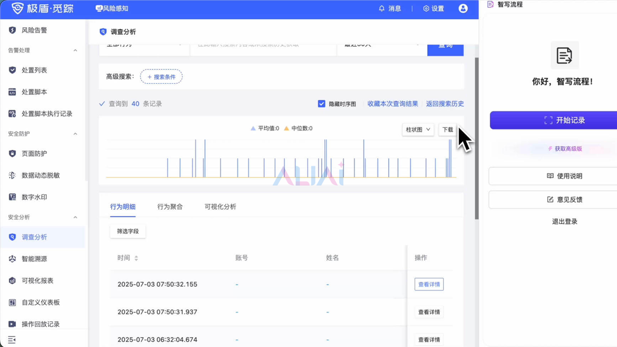Click the 处置脚本 icon in sidebar
The width and height of the screenshot is (617, 347).
[12, 92]
